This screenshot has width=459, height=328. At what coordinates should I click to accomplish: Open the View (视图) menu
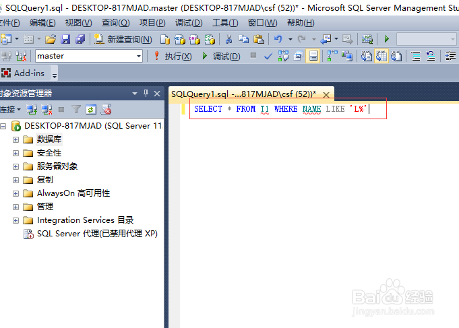pyautogui.click(x=78, y=22)
